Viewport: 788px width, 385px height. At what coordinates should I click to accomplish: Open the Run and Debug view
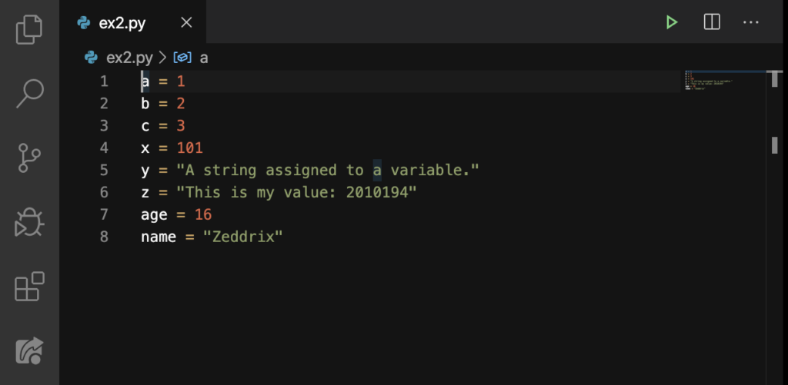click(x=29, y=222)
